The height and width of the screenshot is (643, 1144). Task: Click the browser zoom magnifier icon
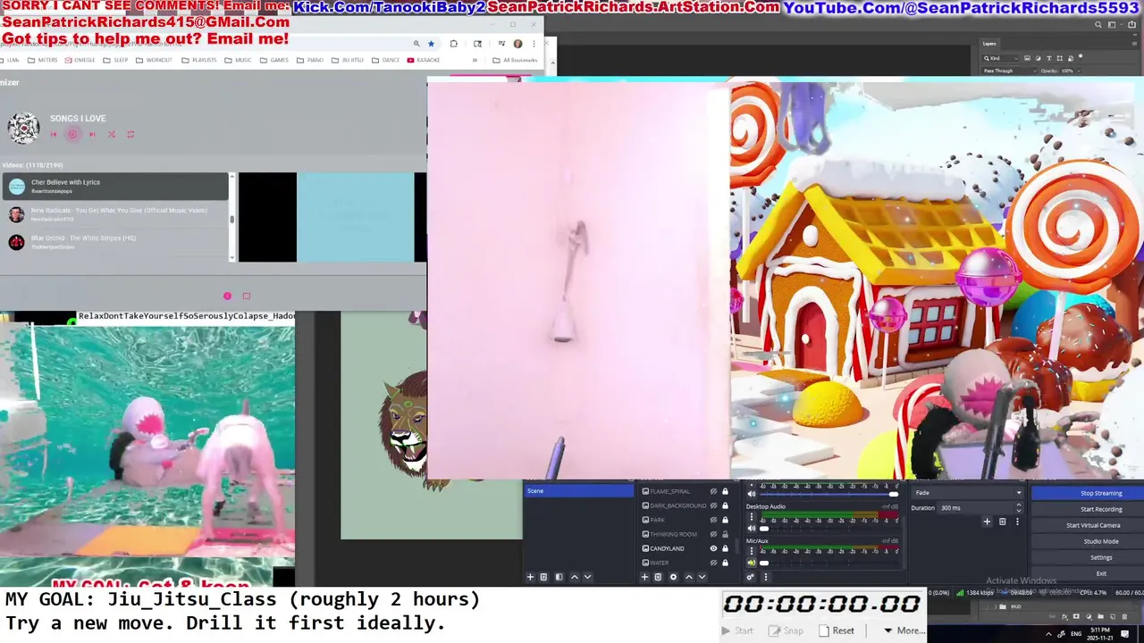(x=416, y=43)
